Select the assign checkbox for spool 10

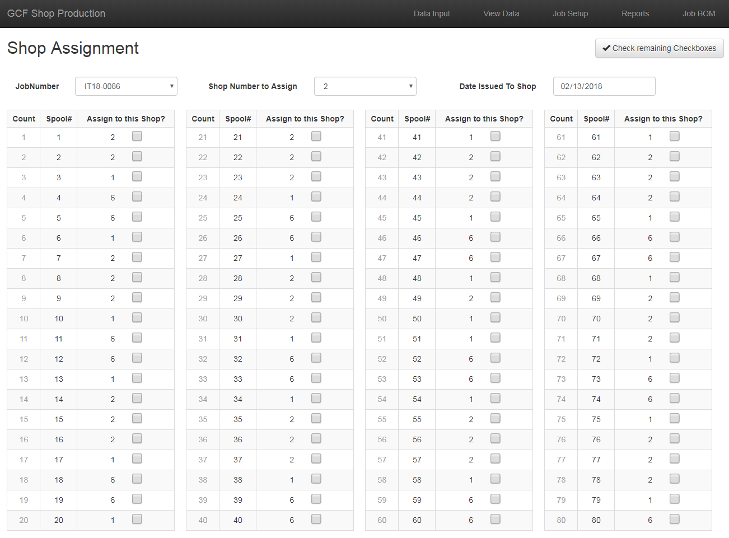click(x=137, y=317)
